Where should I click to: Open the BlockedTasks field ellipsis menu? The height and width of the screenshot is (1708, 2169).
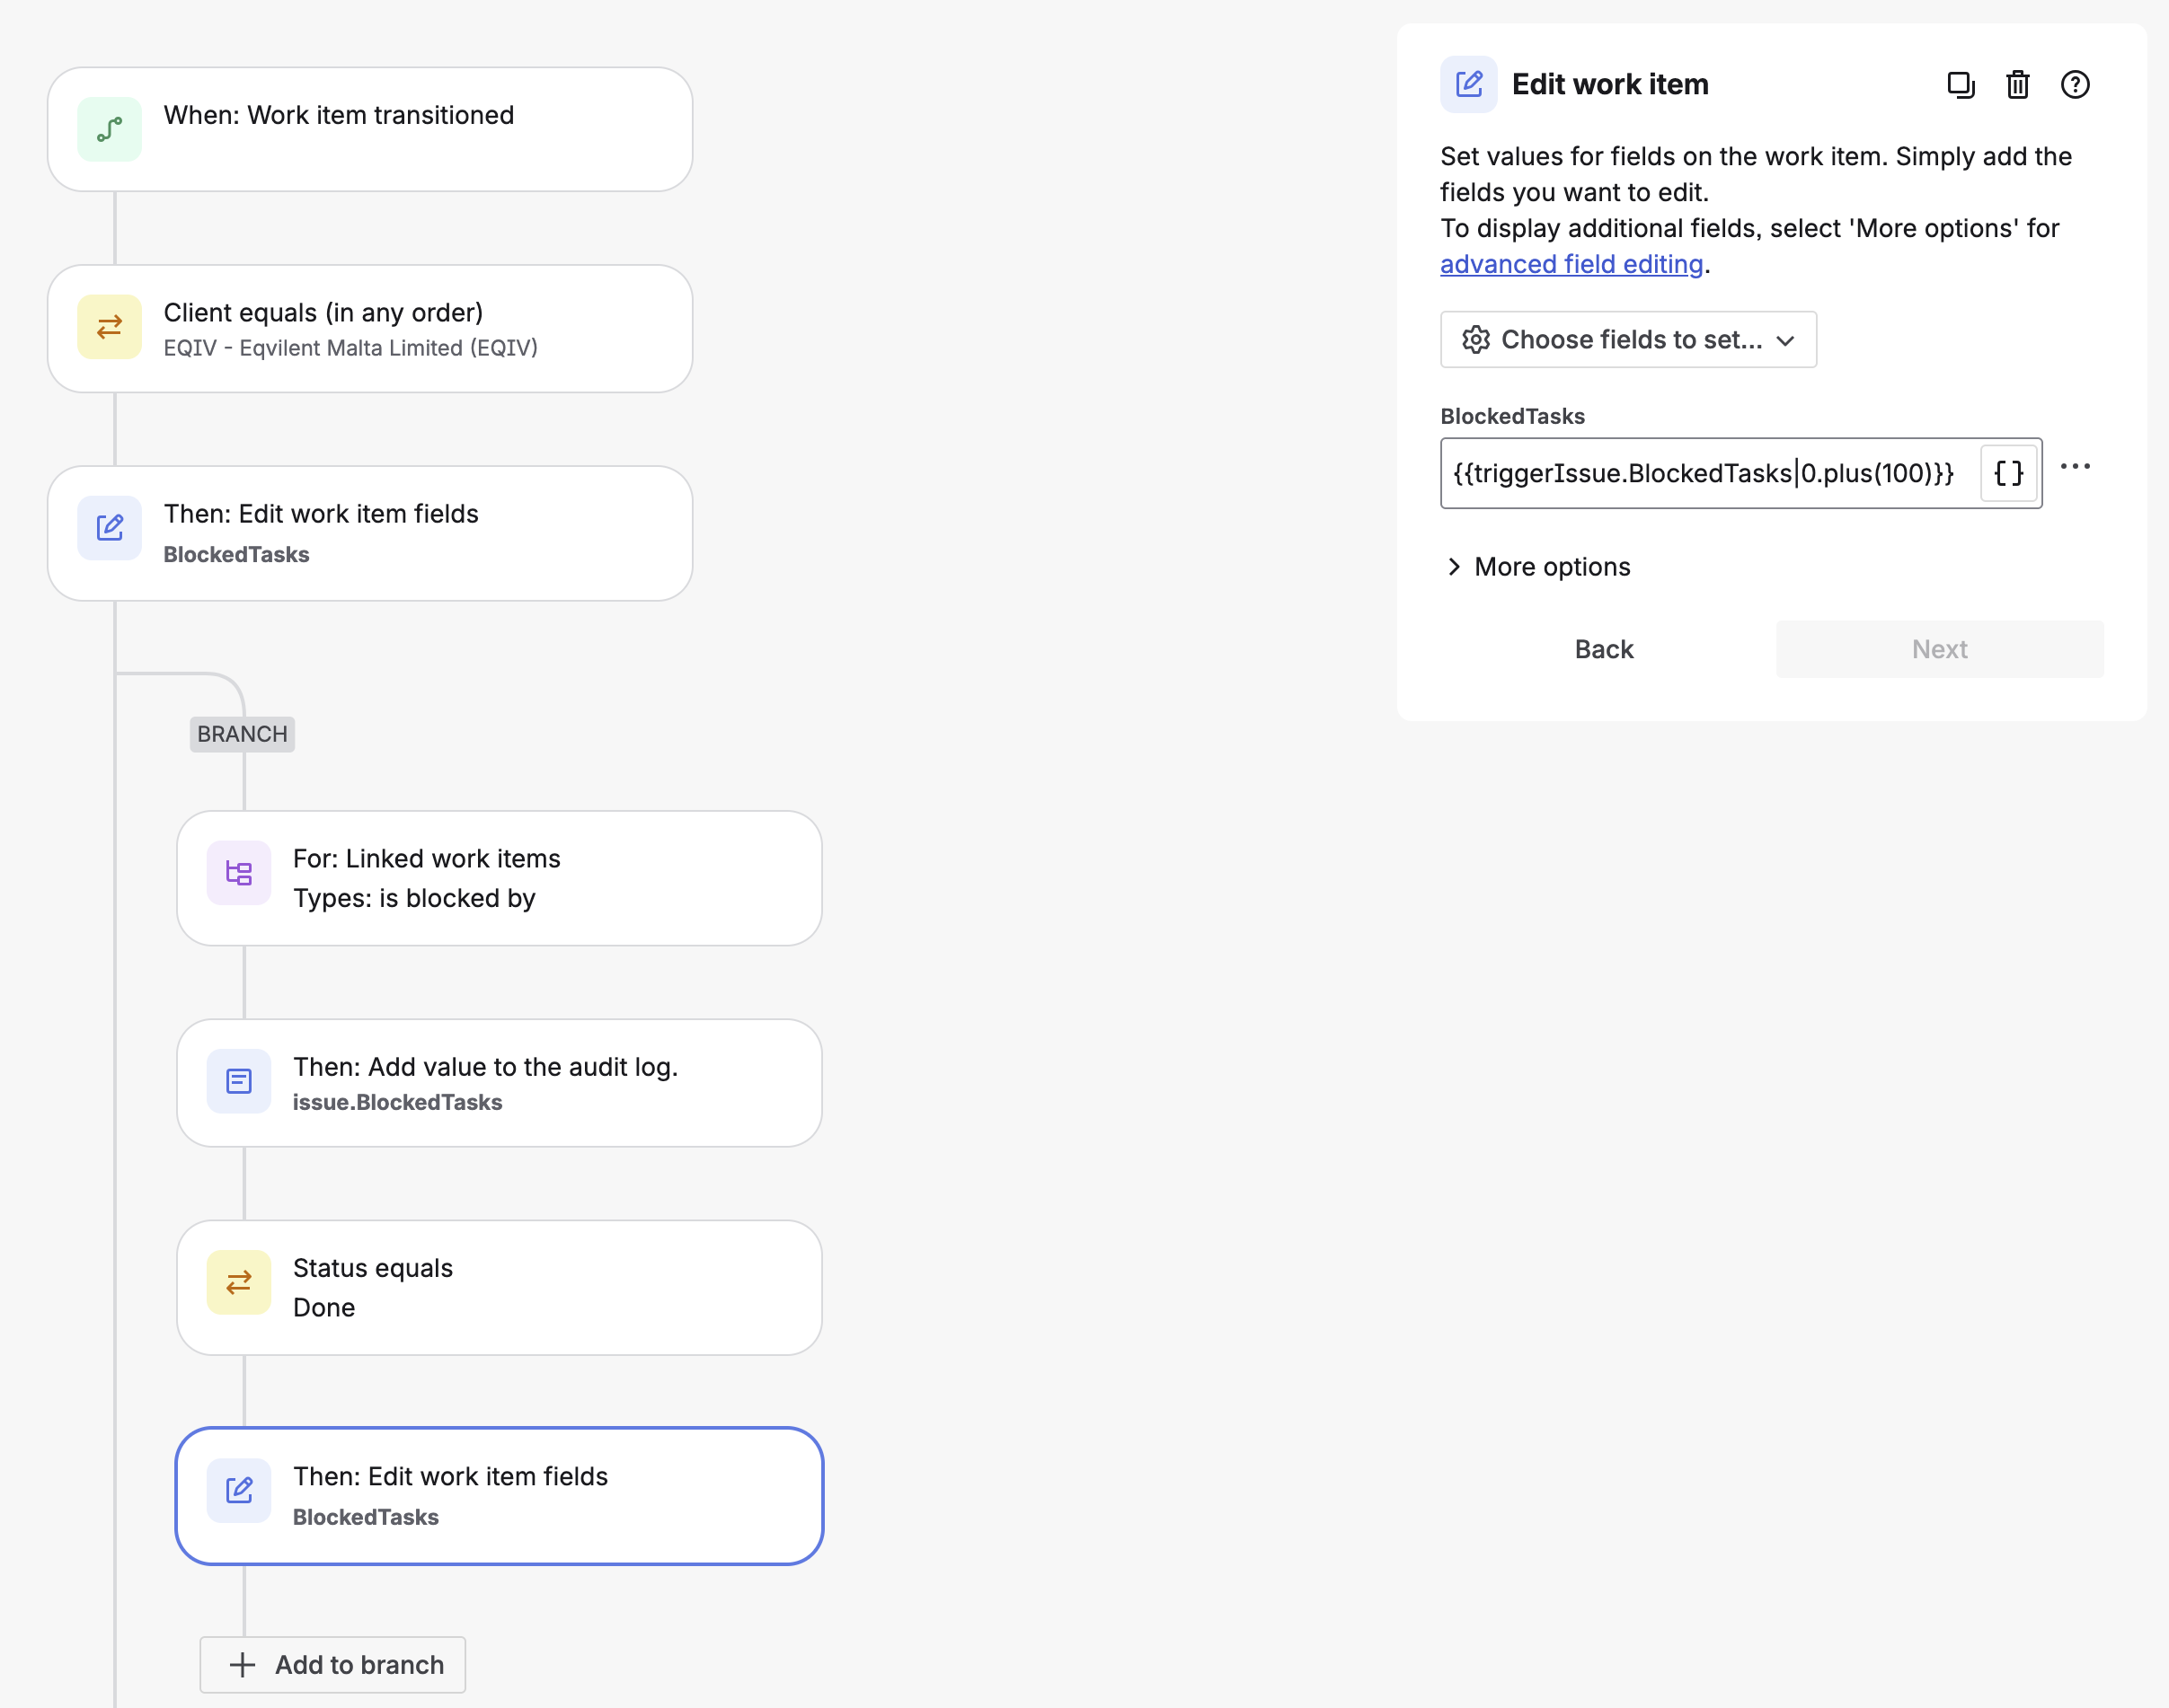[x=2075, y=466]
